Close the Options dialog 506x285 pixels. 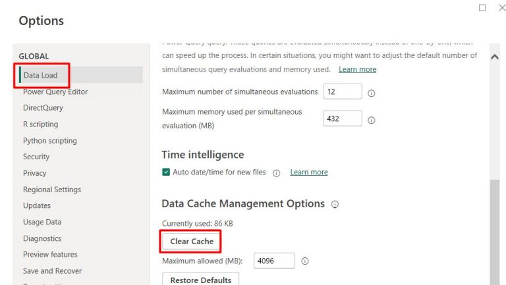click(x=501, y=8)
